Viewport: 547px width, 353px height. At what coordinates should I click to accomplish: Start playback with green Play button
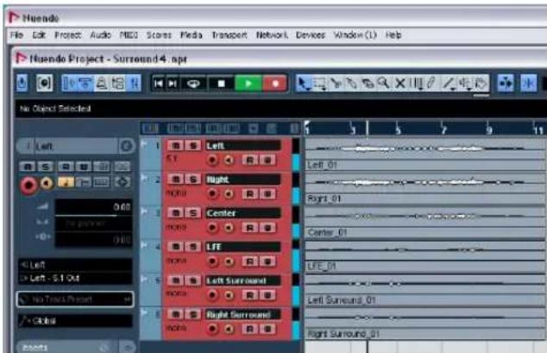(x=248, y=84)
